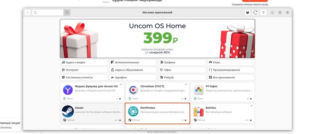Open the Яндекс.Браузер для Uncom OS title
This screenshot has height=134, width=319.
pos(96,86)
